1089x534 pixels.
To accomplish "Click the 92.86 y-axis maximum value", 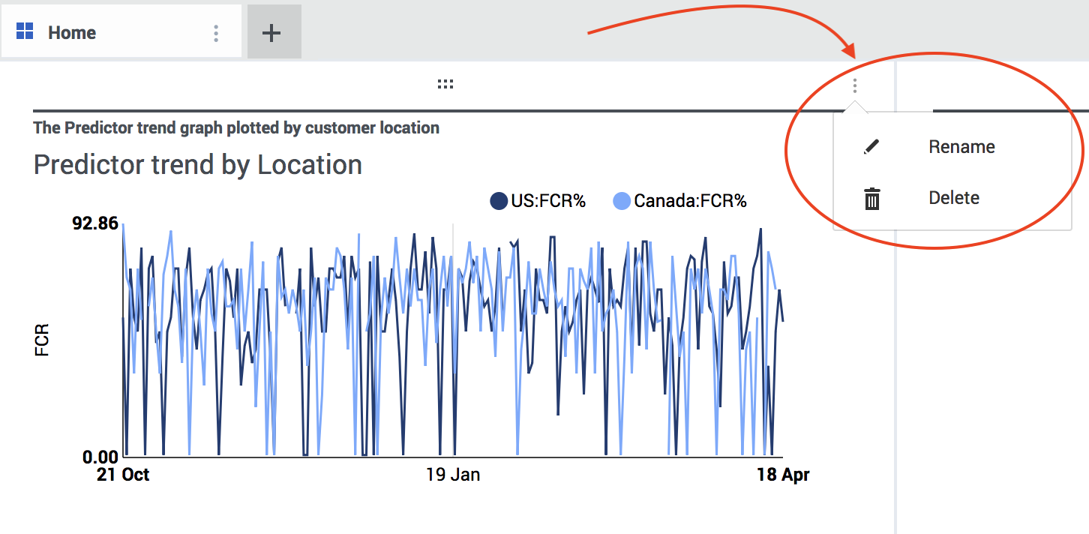I will click(x=94, y=223).
